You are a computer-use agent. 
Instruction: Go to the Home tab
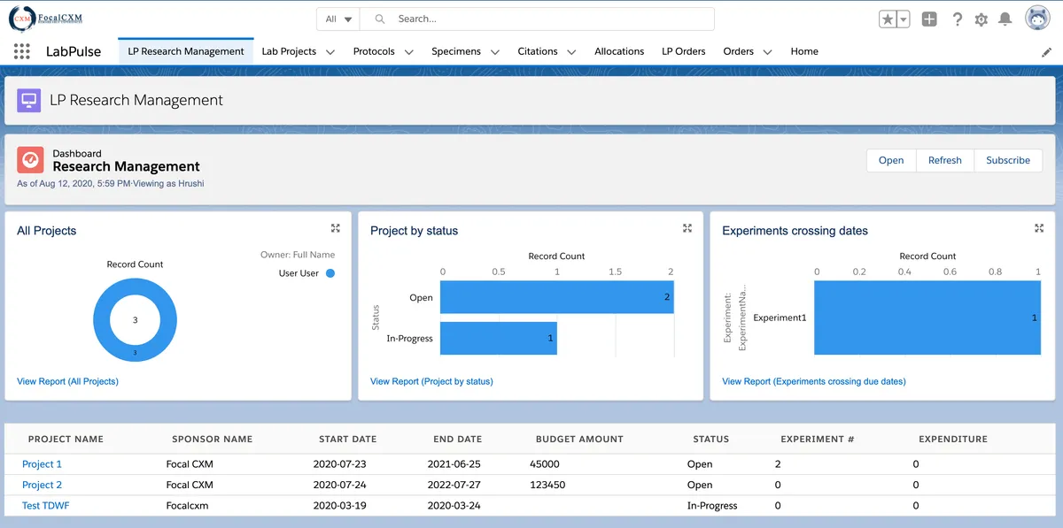click(804, 51)
